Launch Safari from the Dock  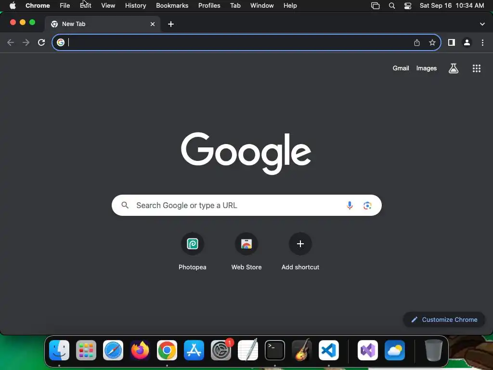pos(113,350)
